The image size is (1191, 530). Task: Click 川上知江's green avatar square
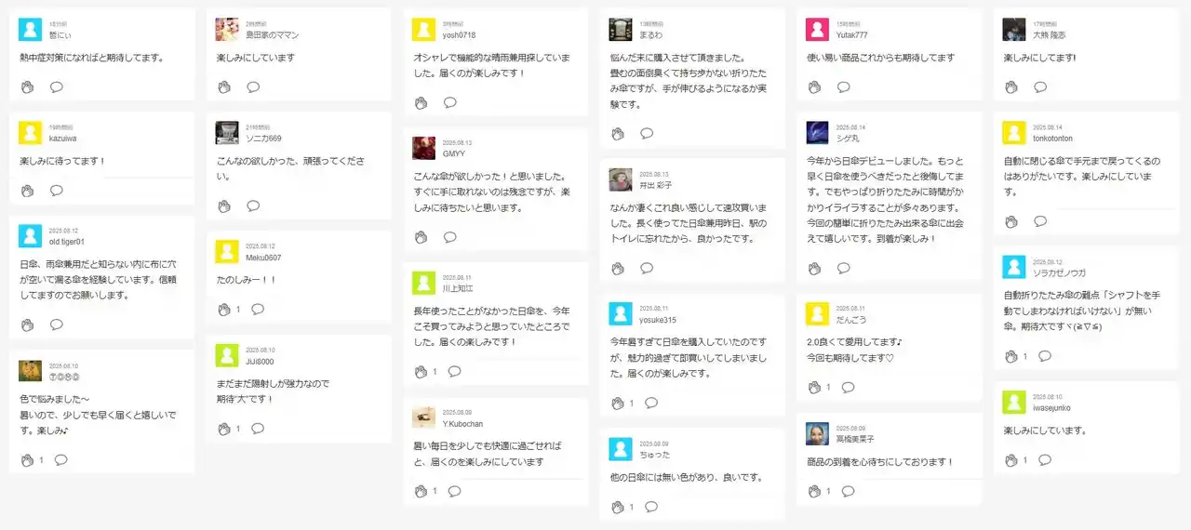click(x=423, y=283)
